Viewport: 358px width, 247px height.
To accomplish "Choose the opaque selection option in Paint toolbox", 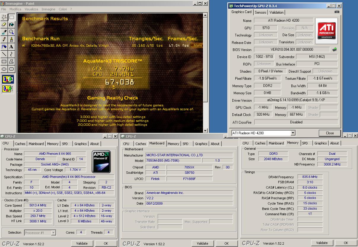I will click(x=8, y=79).
